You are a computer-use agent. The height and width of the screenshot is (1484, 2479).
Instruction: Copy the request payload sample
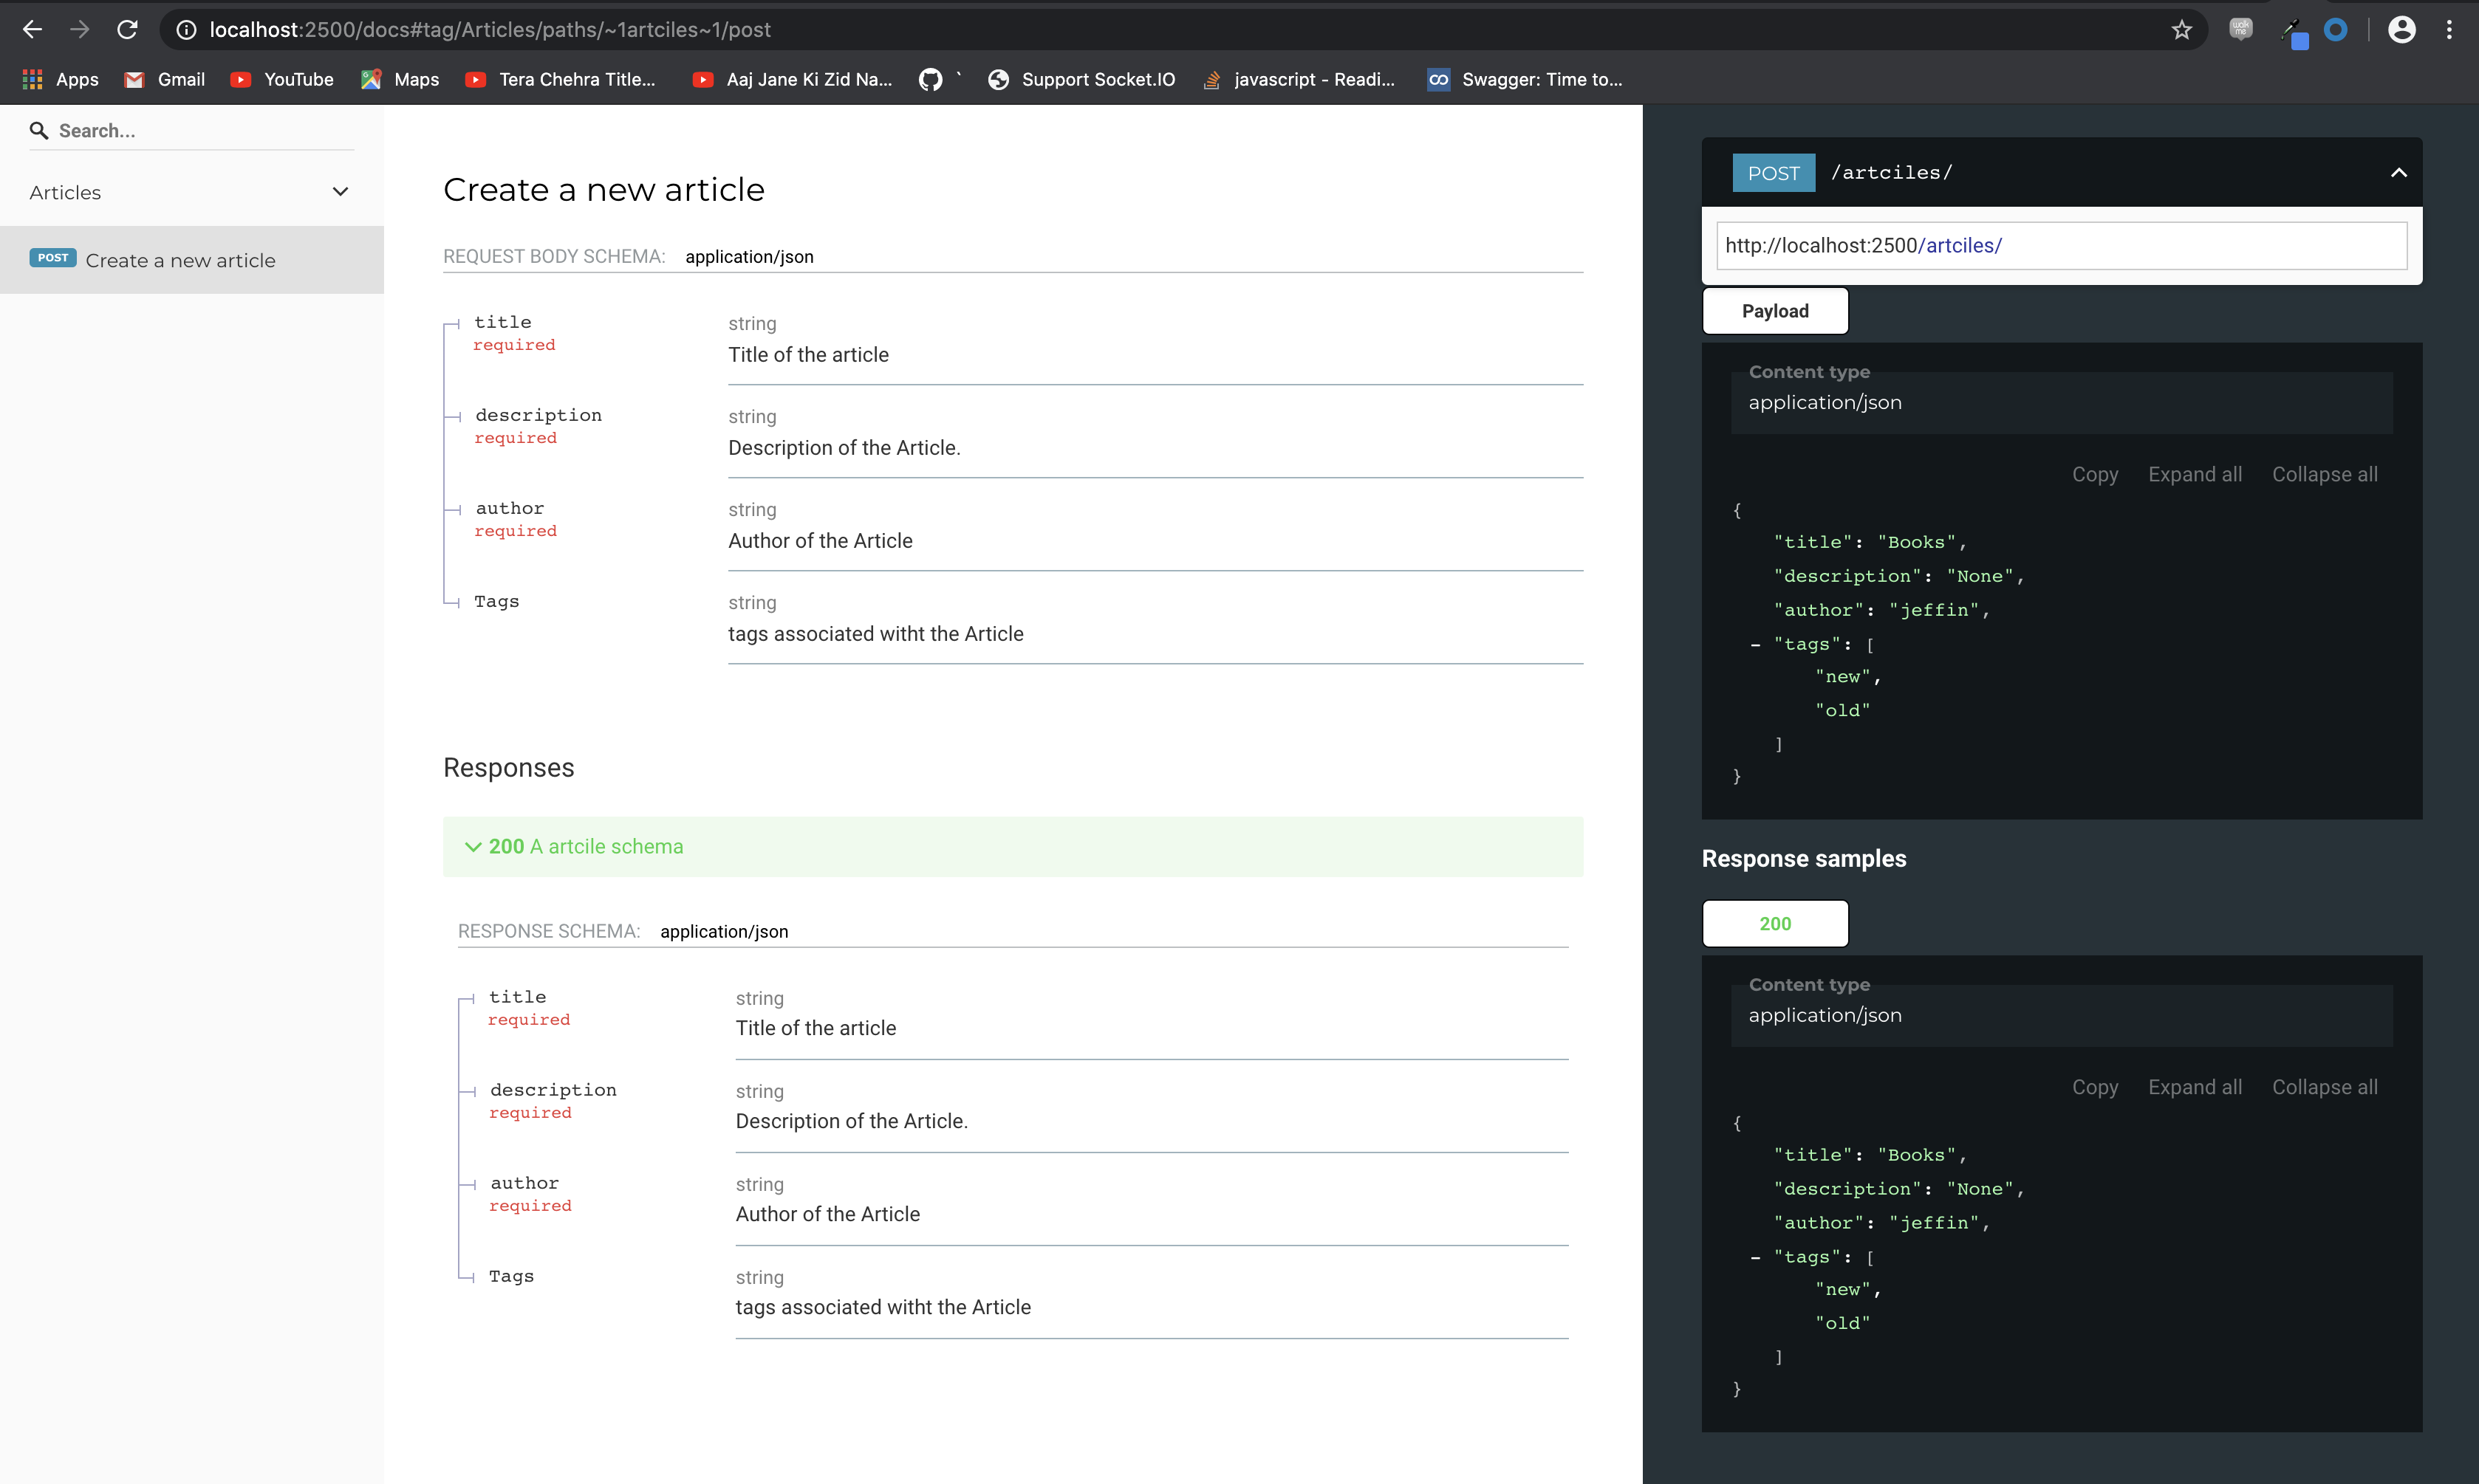click(2095, 475)
